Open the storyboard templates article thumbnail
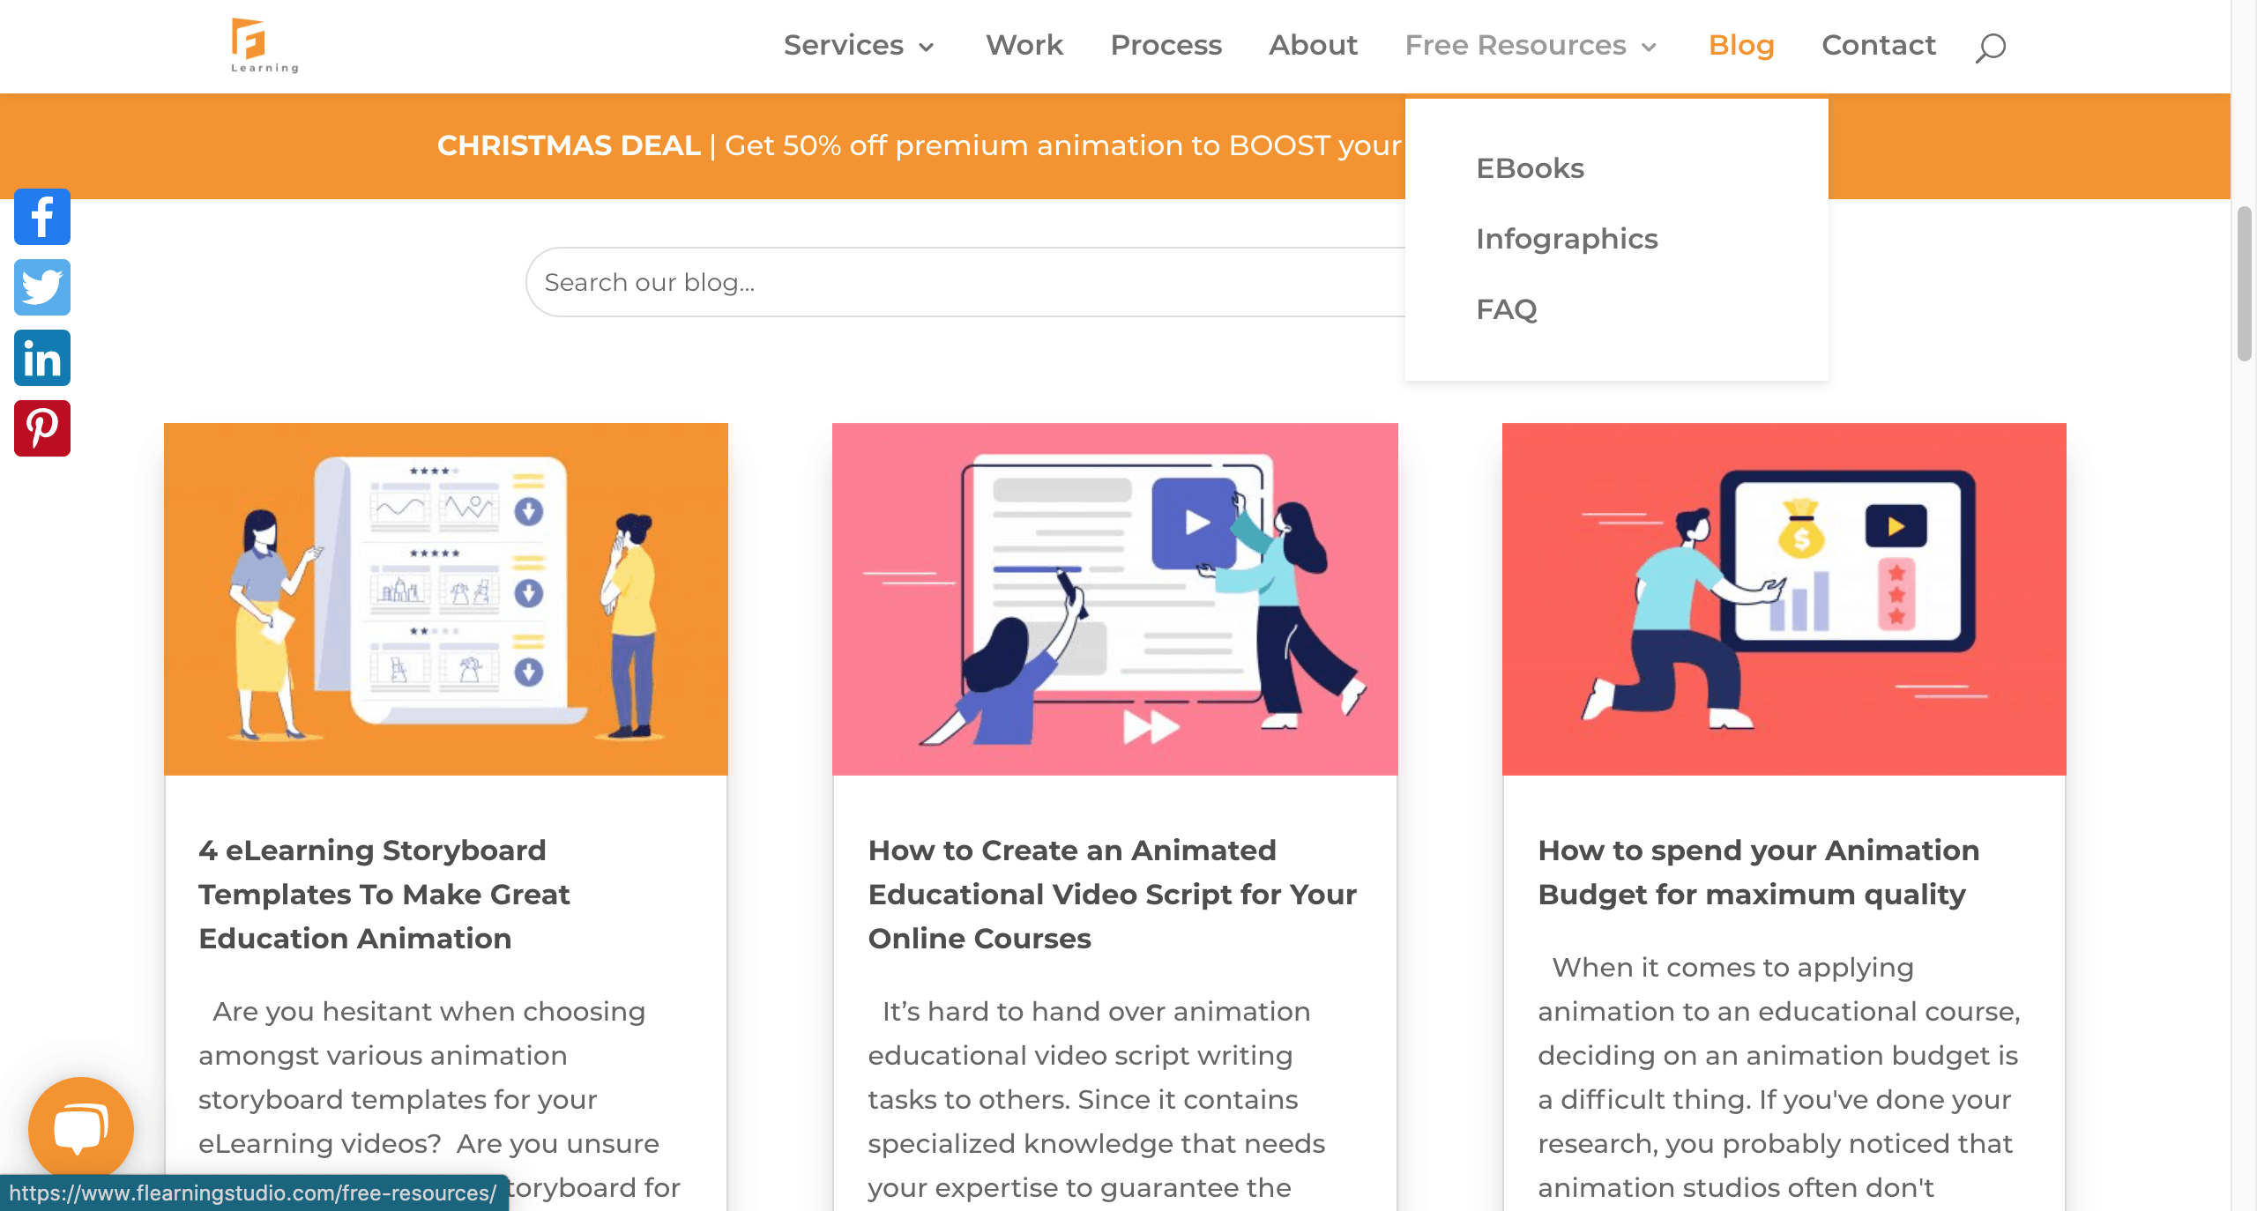The image size is (2257, 1211). (x=445, y=599)
